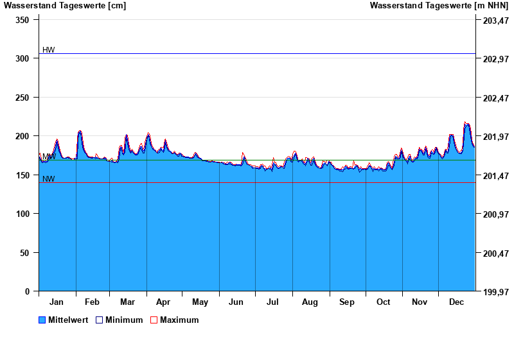This screenshot has width=514, height=353.
Task: Click the 199,97 value on right axis
Action: click(x=495, y=293)
